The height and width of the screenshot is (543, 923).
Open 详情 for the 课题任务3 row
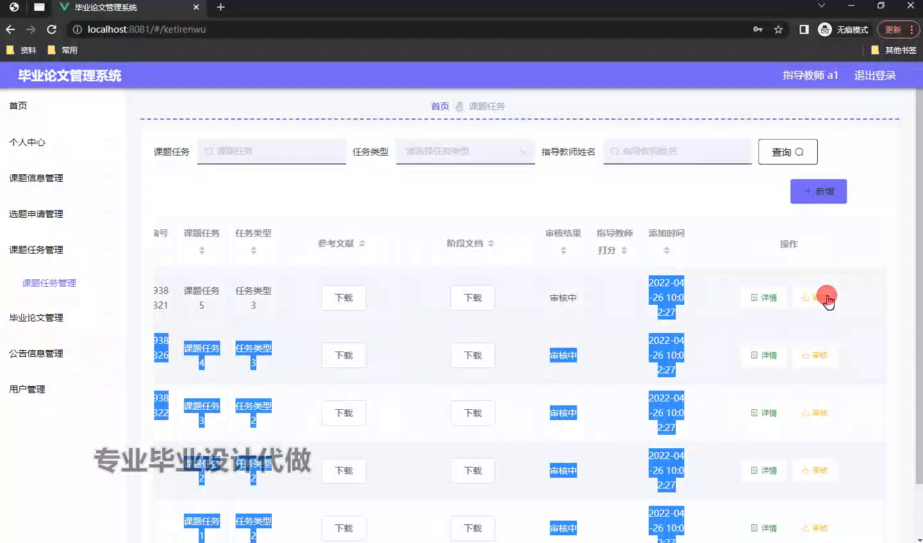pyautogui.click(x=763, y=413)
